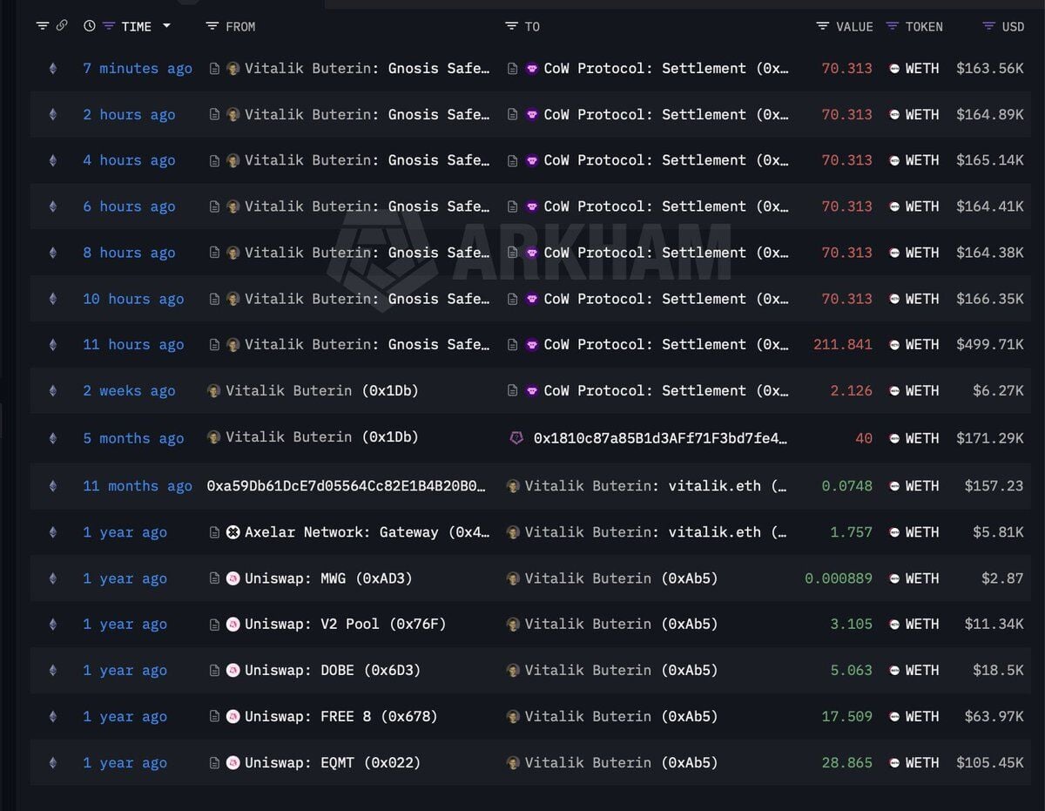
Task: Open the FROM column filter
Action: (x=212, y=26)
